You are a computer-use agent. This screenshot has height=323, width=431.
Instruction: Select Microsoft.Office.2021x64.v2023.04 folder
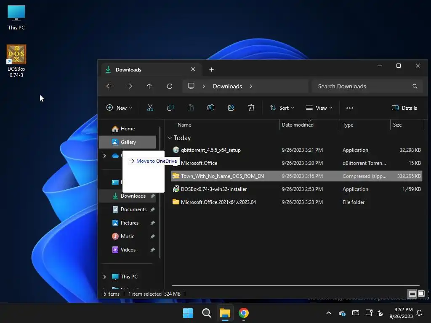tap(296, 202)
